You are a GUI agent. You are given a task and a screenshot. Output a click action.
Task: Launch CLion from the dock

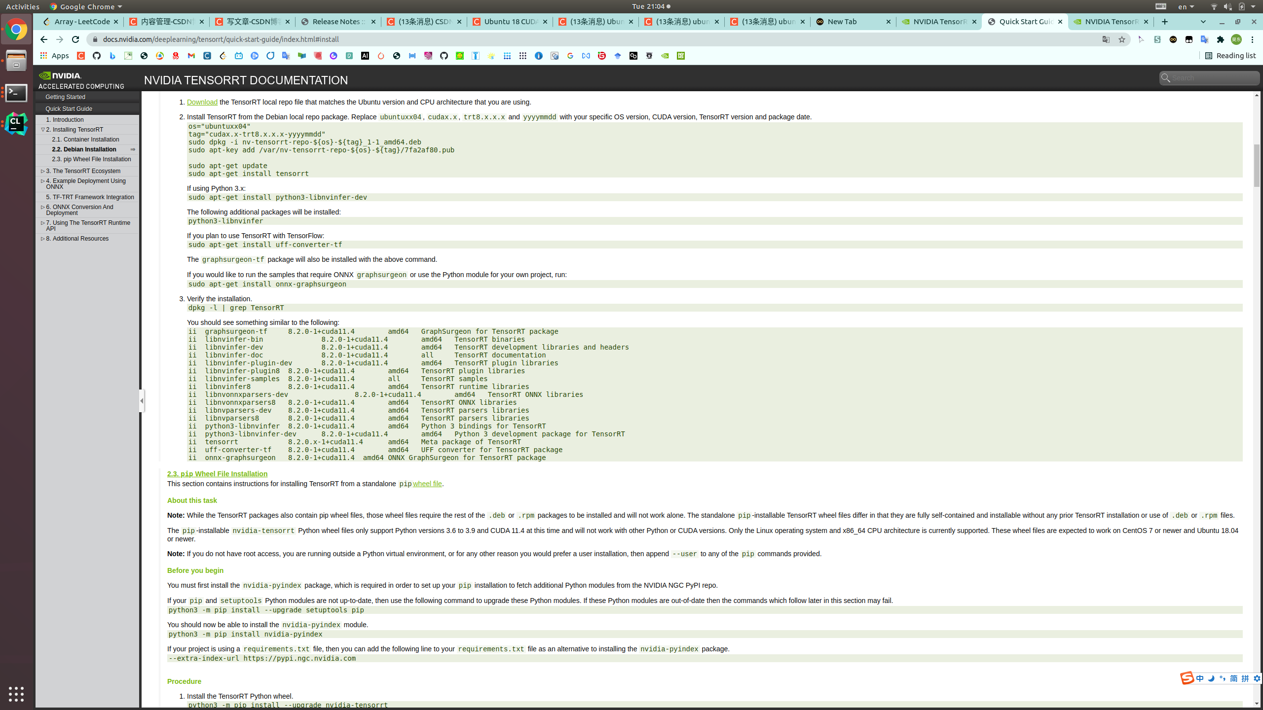click(x=16, y=124)
